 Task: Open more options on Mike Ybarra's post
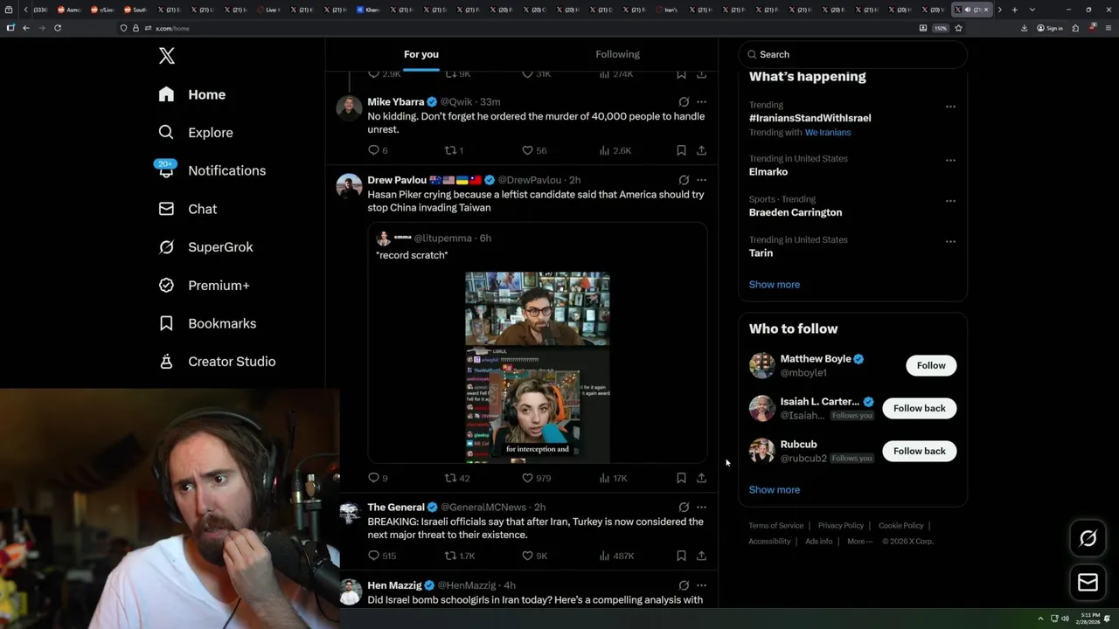pyautogui.click(x=701, y=102)
